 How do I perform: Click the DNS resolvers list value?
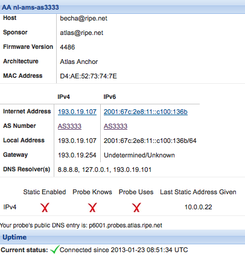point(104,170)
